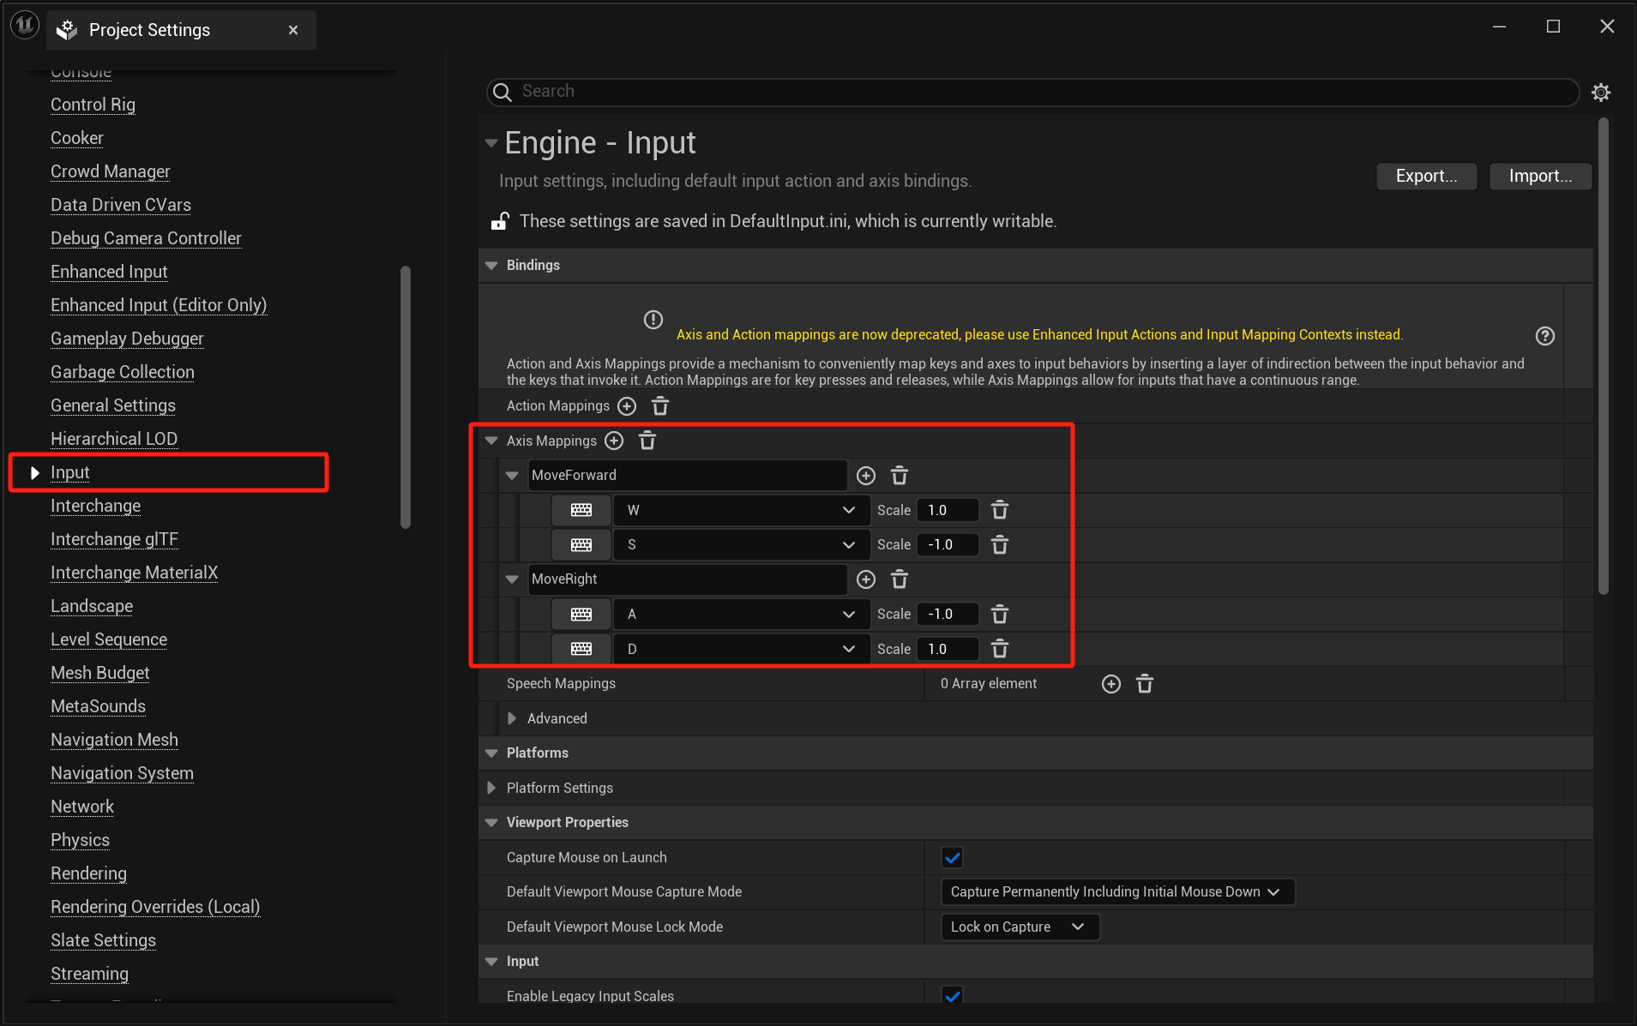Delete all Axis Mappings
The height and width of the screenshot is (1026, 1637).
[x=647, y=441]
